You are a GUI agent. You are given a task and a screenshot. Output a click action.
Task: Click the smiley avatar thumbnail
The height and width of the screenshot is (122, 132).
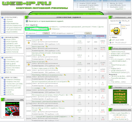point(115,30)
